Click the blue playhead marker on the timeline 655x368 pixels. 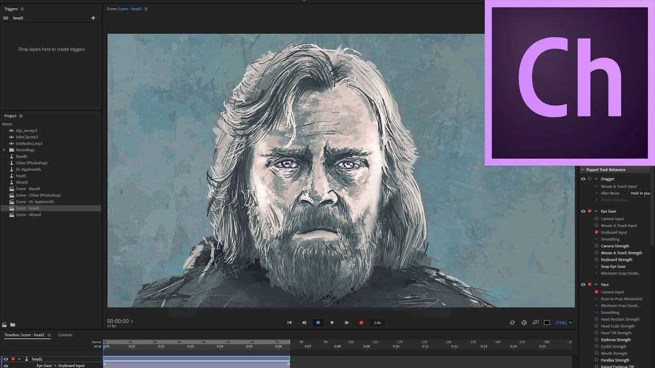click(104, 347)
